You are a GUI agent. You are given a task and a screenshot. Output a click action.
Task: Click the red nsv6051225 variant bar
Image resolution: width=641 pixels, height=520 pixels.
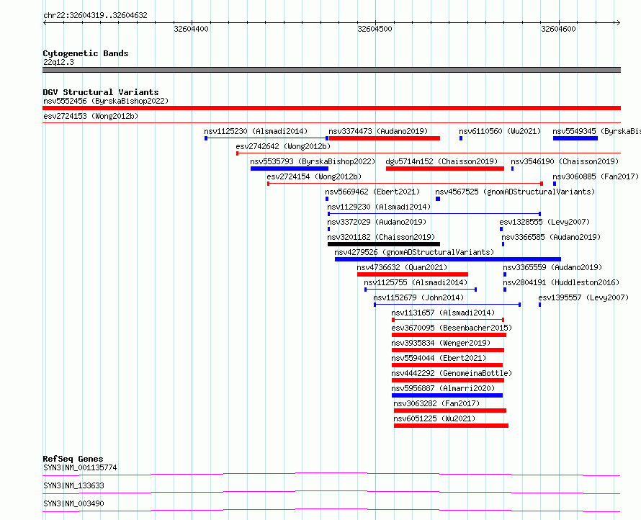pos(451,426)
